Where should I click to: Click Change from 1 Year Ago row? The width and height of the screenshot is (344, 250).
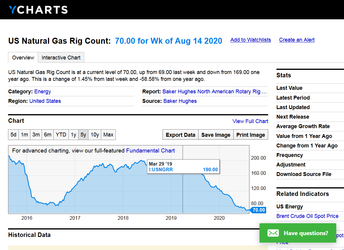coord(310,146)
